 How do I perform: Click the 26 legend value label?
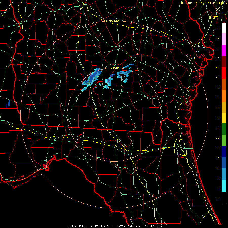coord(218,128)
